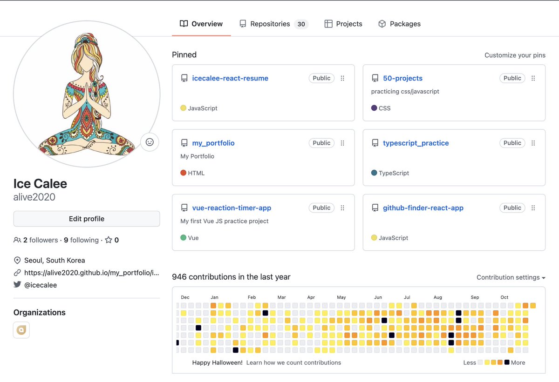Click the repositories count badge 30
Screen dimensions: 559x382
click(301, 24)
